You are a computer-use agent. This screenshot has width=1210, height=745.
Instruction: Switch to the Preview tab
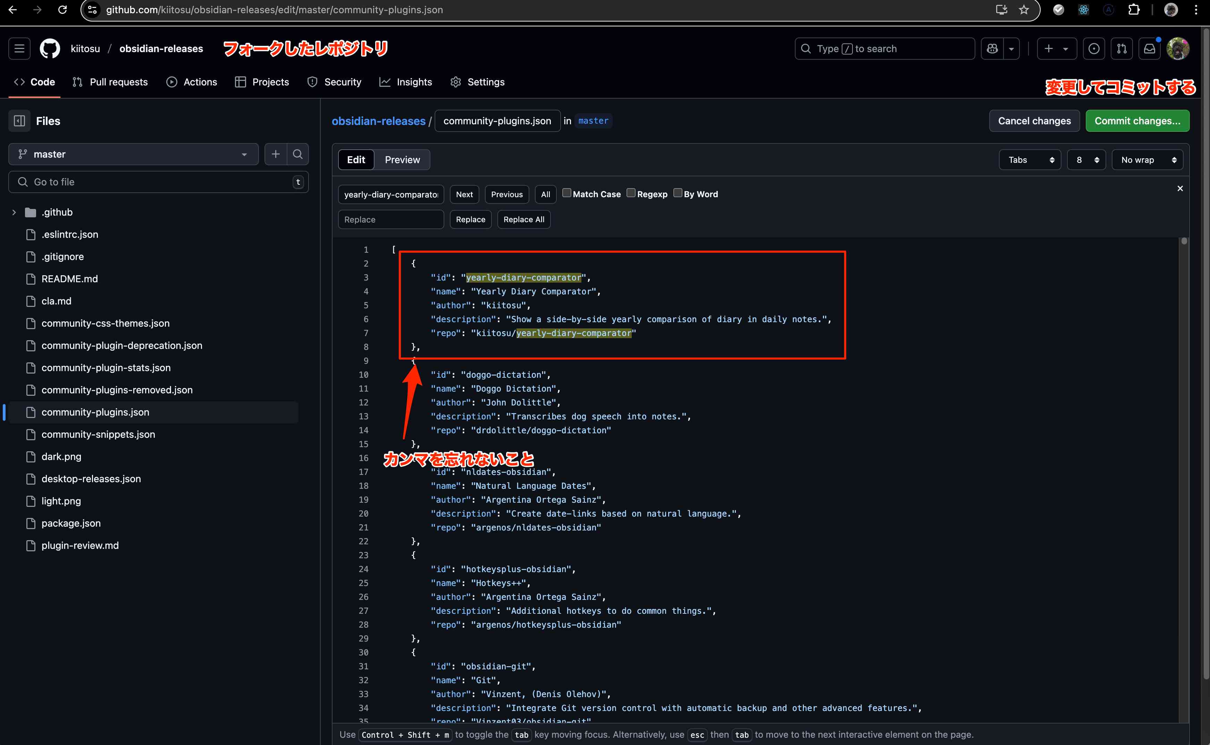(x=402, y=160)
